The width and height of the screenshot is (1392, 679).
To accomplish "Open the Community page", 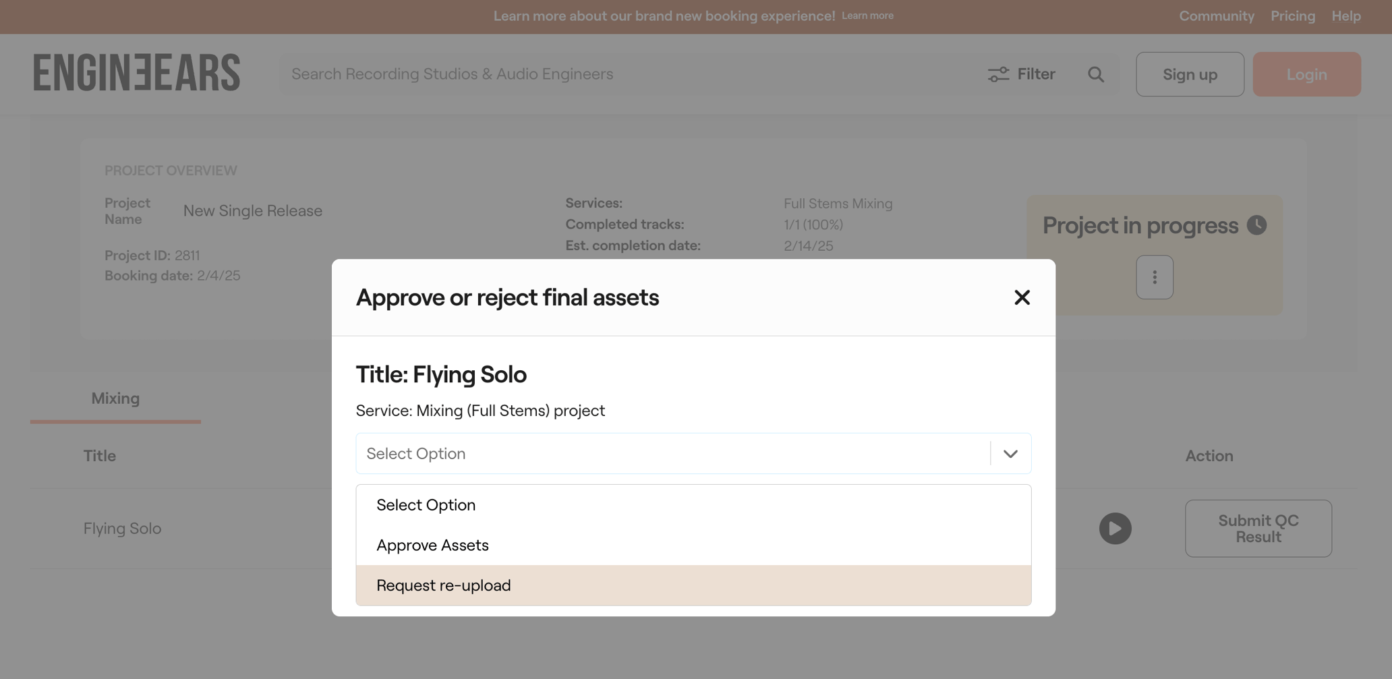I will pyautogui.click(x=1216, y=16).
